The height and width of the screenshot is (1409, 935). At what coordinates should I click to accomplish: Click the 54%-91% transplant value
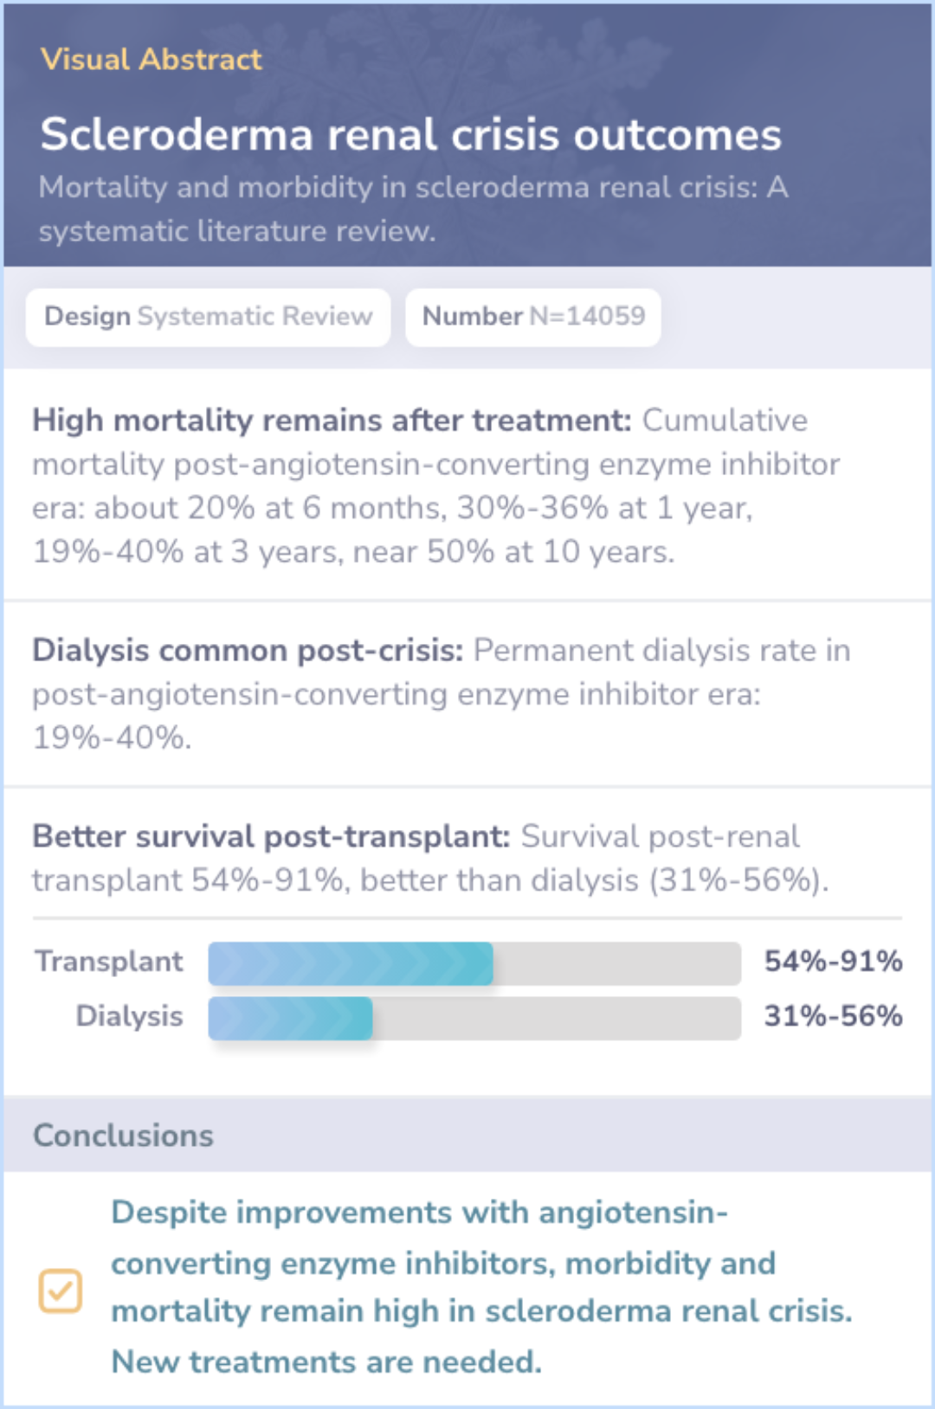(x=833, y=962)
